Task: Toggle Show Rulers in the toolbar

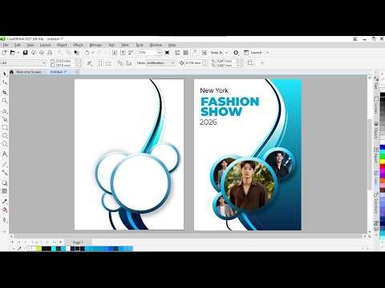Action: tap(177, 53)
